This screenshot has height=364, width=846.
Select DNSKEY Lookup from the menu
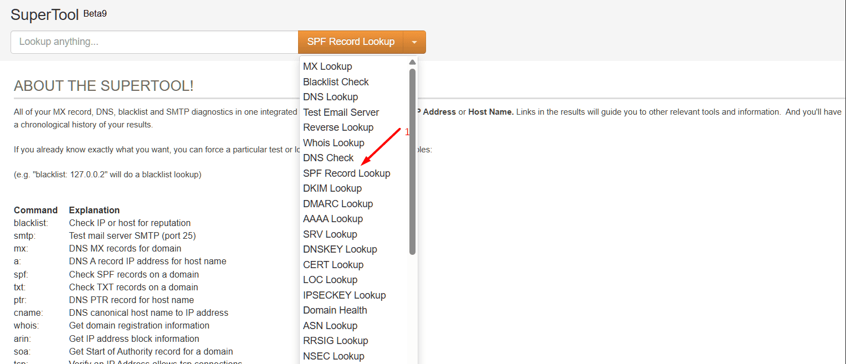pyautogui.click(x=340, y=249)
